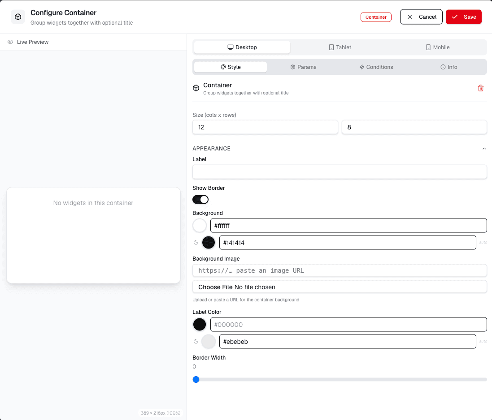Switch to the Tablet device tab
Screen dimensions: 492x420
point(340,47)
